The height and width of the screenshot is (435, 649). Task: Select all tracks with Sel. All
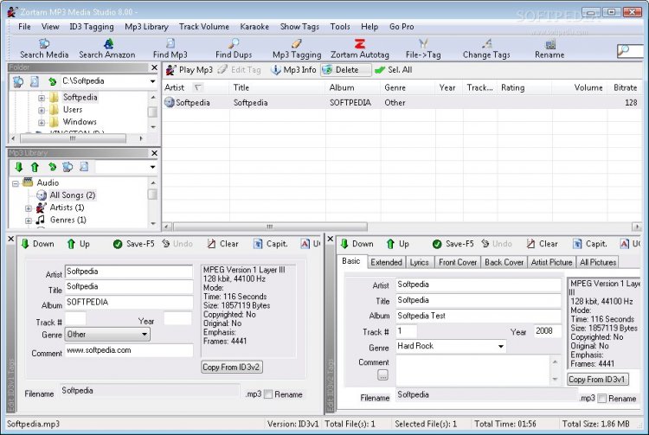394,70
